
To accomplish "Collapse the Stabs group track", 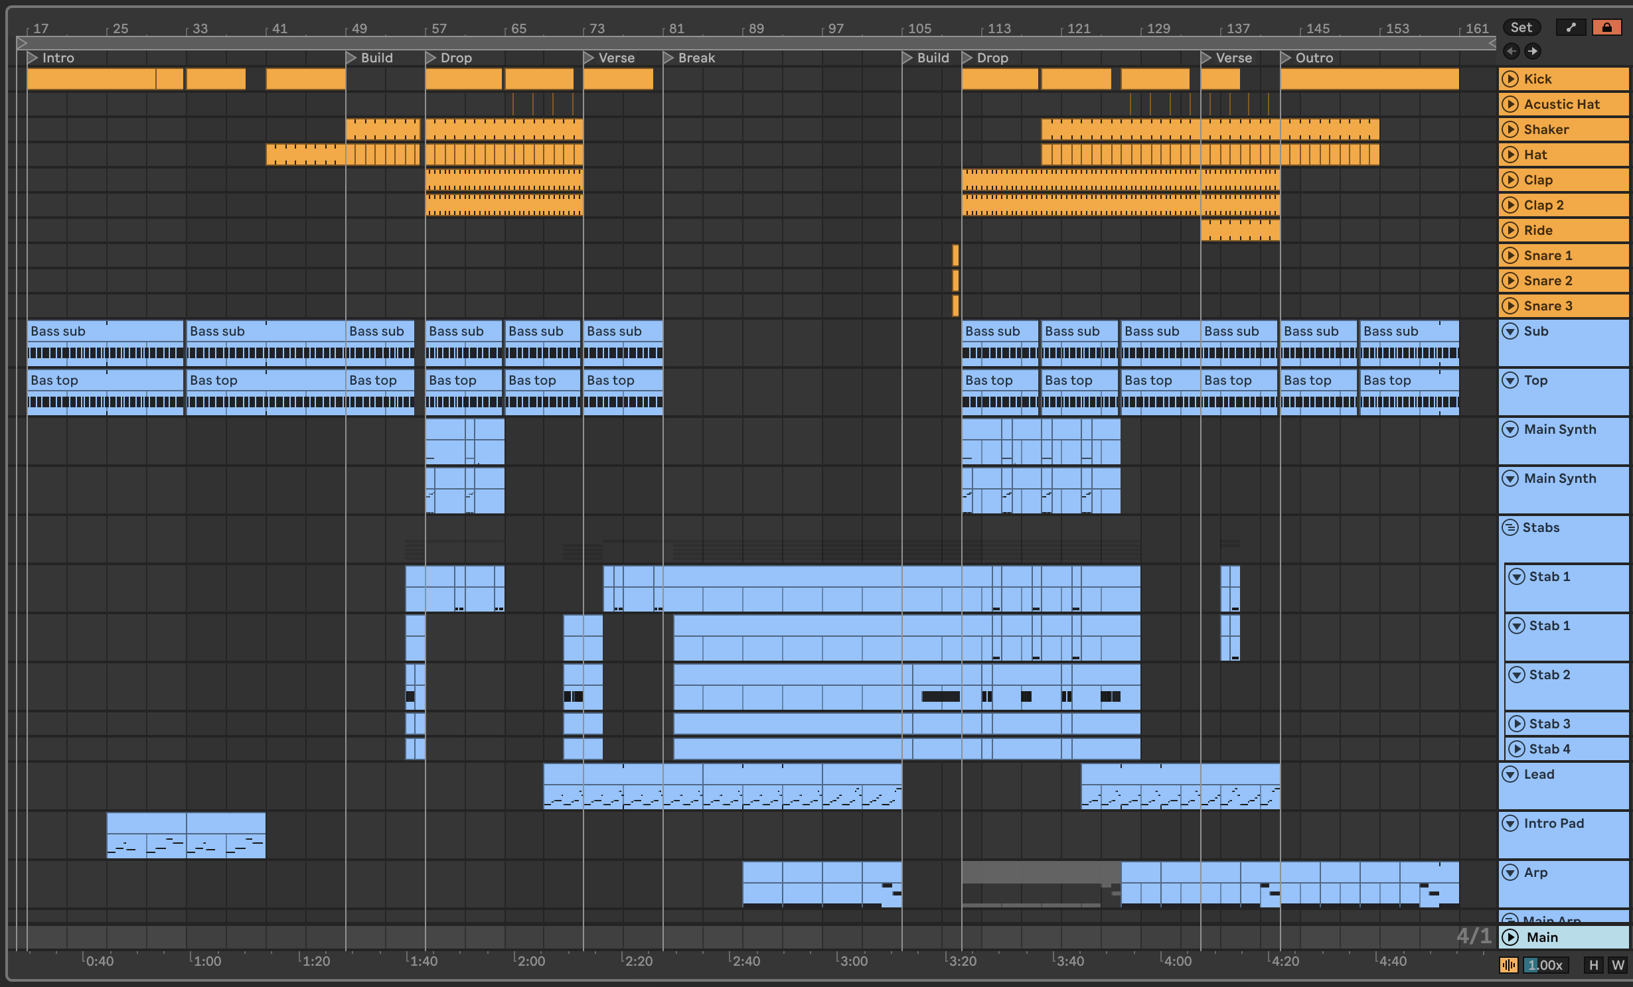I will 1510,527.
